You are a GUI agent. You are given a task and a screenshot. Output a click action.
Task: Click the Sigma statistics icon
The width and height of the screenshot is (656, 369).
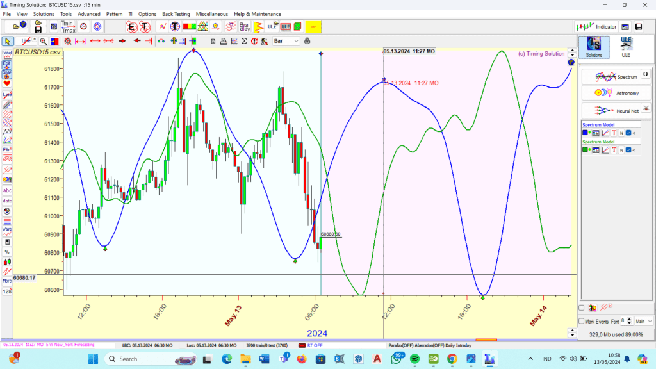coord(245,41)
